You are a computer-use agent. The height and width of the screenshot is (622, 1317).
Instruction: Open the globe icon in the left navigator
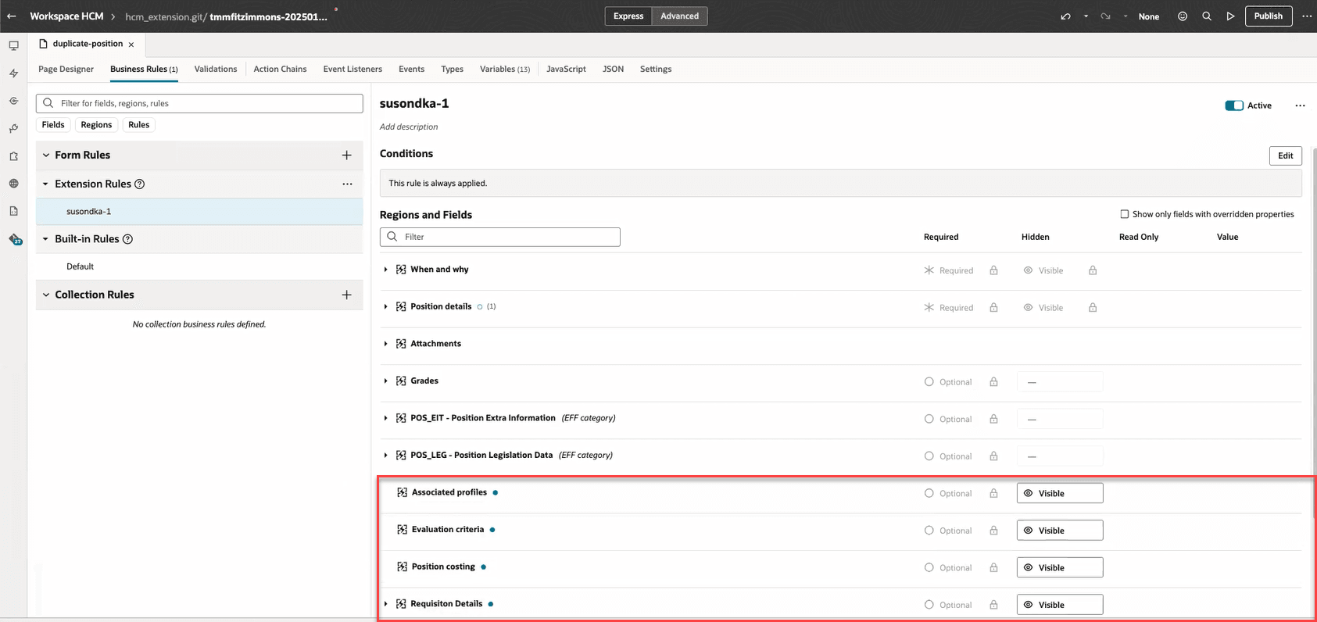click(13, 184)
